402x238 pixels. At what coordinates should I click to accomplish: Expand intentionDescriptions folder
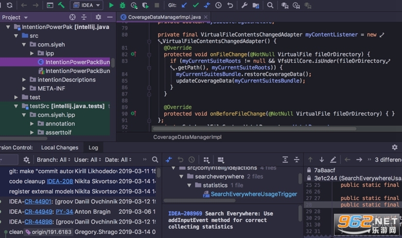coord(24,80)
